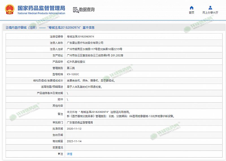
Task: Click expiry date 2023-11-14 cell
Action: [x=74, y=141]
